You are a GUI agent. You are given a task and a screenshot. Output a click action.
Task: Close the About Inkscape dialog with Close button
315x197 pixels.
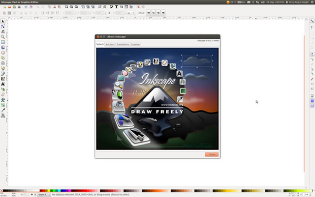tap(212, 154)
